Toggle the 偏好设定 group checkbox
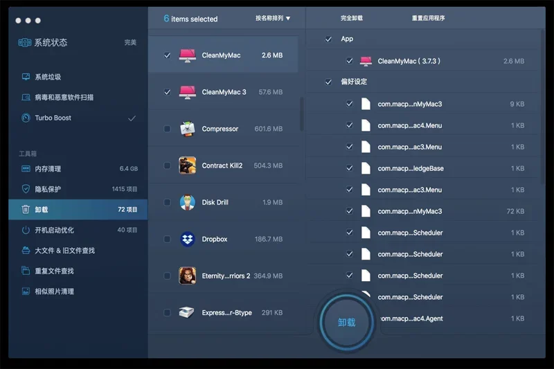The height and width of the screenshot is (369, 554). [328, 82]
